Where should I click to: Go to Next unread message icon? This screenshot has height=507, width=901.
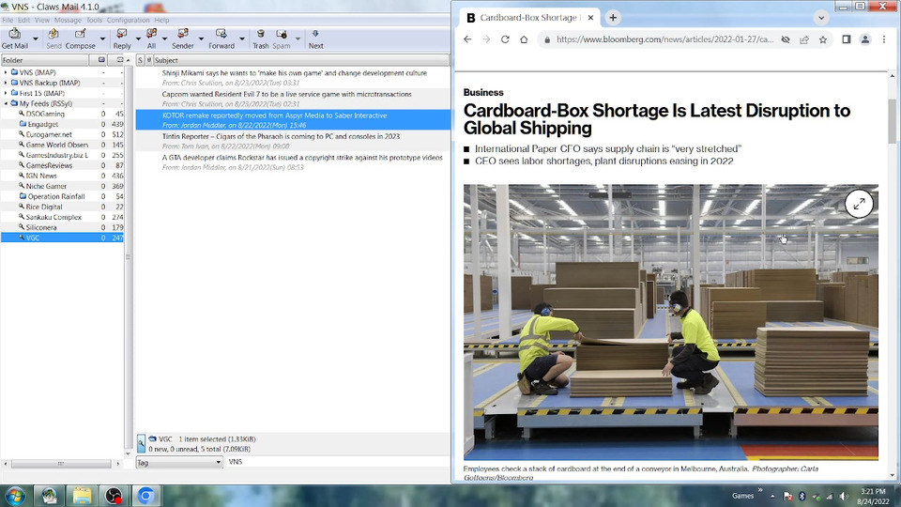point(315,38)
